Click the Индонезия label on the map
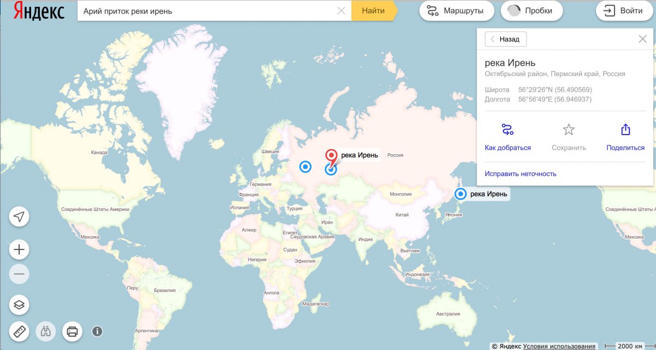The height and width of the screenshot is (350, 656). [x=418, y=274]
